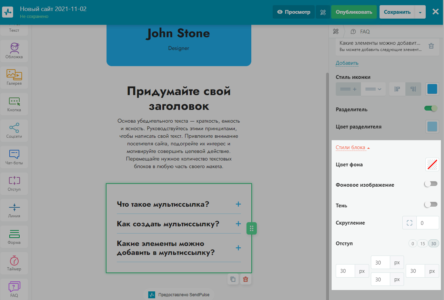Turn on the Тень toggle

click(x=431, y=205)
